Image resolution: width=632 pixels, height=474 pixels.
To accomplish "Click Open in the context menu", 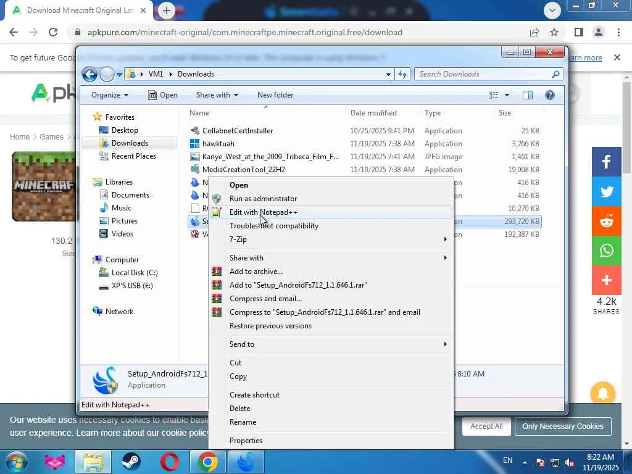I will (x=331, y=185).
